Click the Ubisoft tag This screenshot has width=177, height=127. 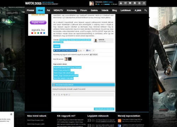[56, 42]
